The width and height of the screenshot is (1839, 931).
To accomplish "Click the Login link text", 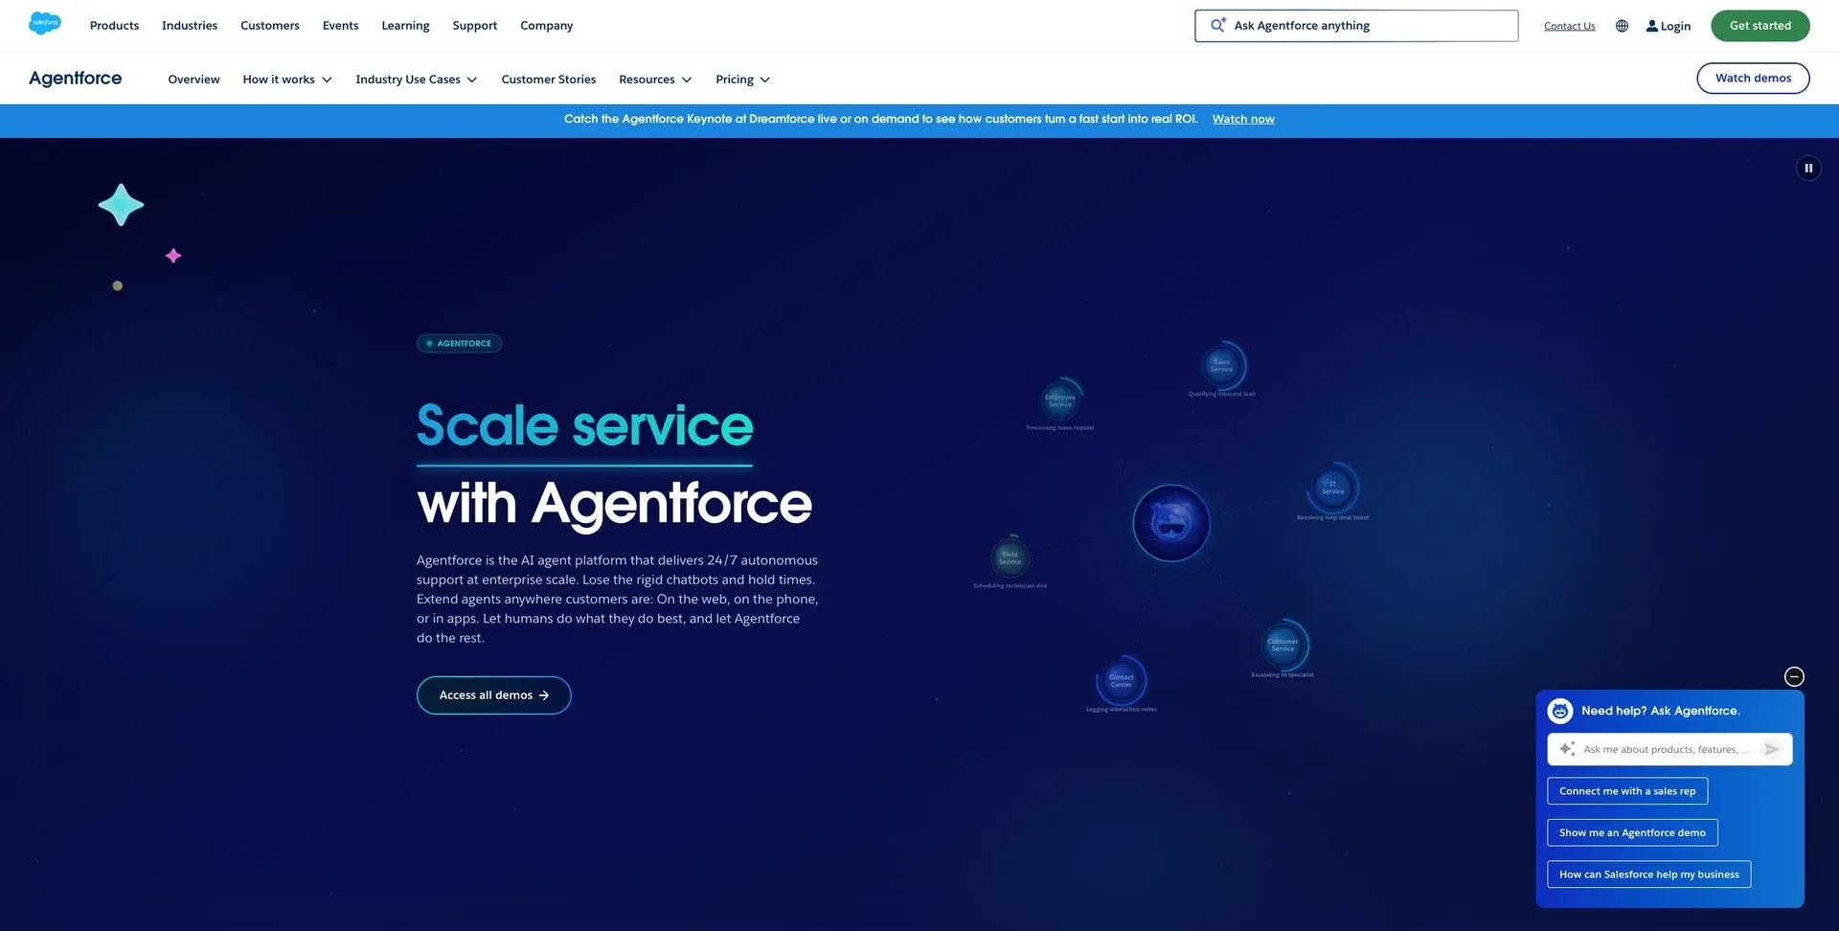I will pyautogui.click(x=1675, y=26).
